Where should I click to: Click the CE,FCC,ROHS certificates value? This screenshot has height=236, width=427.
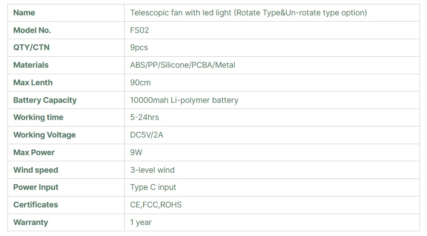point(156,205)
